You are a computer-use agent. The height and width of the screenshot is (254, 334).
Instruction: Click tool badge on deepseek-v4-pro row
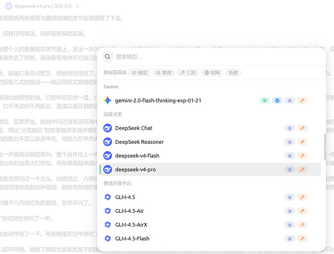tap(302, 170)
